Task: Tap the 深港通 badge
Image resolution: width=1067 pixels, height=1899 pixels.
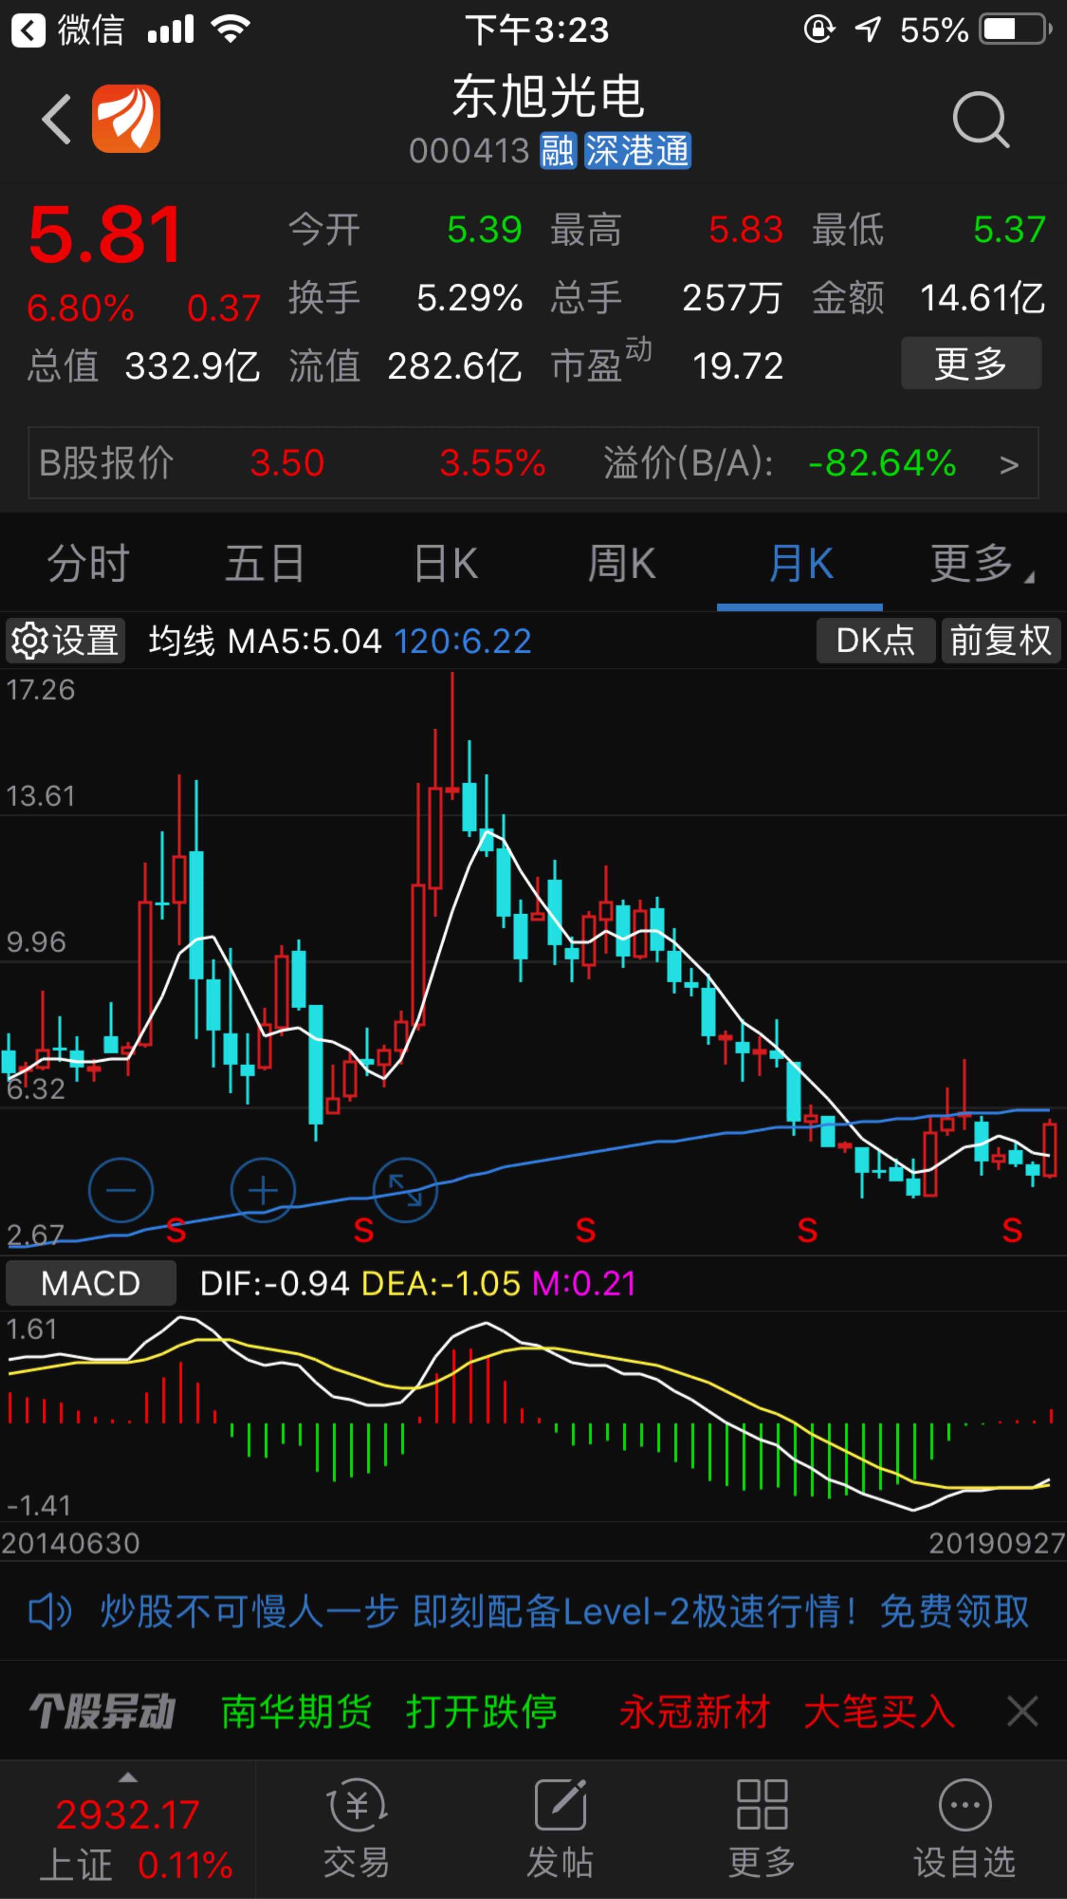Action: [x=638, y=151]
